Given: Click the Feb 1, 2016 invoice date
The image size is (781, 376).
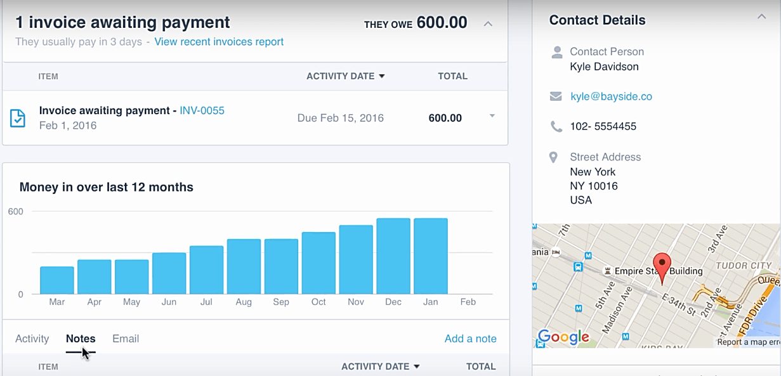Looking at the screenshot, I should (x=68, y=126).
